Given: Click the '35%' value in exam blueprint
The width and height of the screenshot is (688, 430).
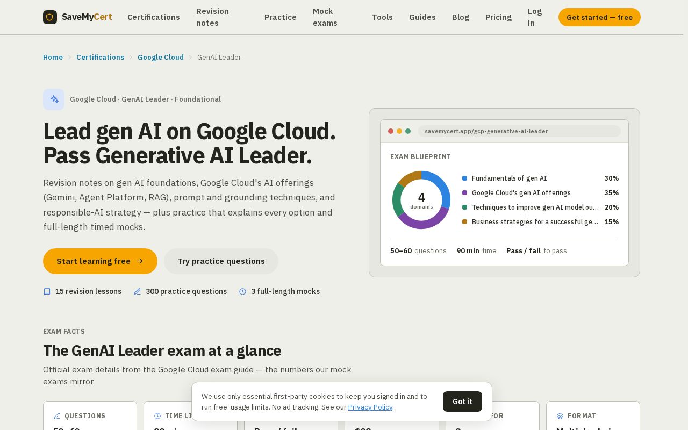Looking at the screenshot, I should 611,193.
